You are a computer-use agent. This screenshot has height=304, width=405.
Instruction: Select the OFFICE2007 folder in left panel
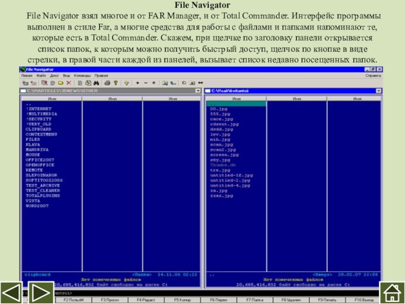click(40, 160)
